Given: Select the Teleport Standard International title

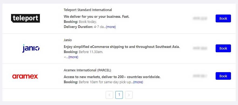Looking at the screenshot, I should click(88, 10).
